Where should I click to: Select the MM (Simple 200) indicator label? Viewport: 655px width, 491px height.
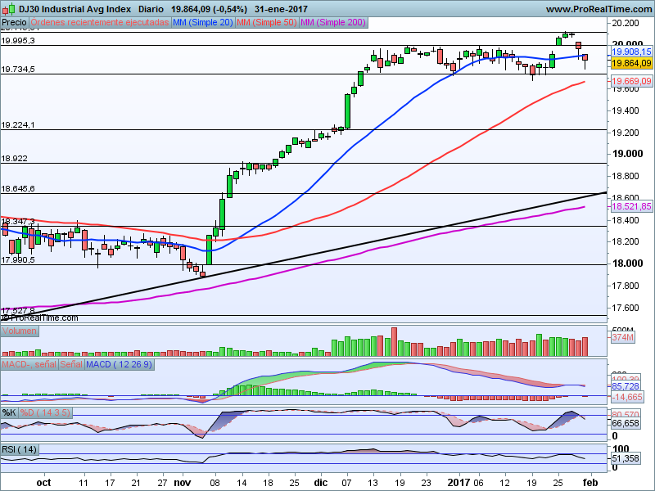pos(333,22)
